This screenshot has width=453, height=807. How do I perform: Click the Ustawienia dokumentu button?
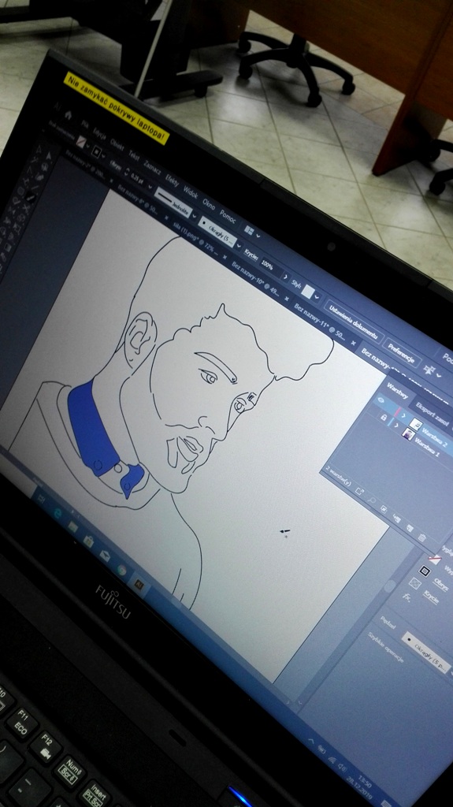[x=354, y=322]
